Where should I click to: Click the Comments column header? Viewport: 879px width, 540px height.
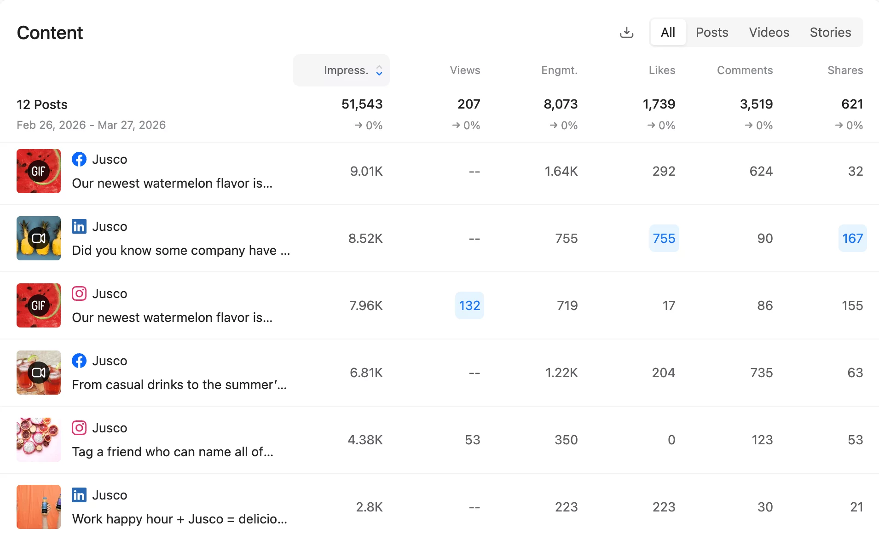tap(745, 70)
